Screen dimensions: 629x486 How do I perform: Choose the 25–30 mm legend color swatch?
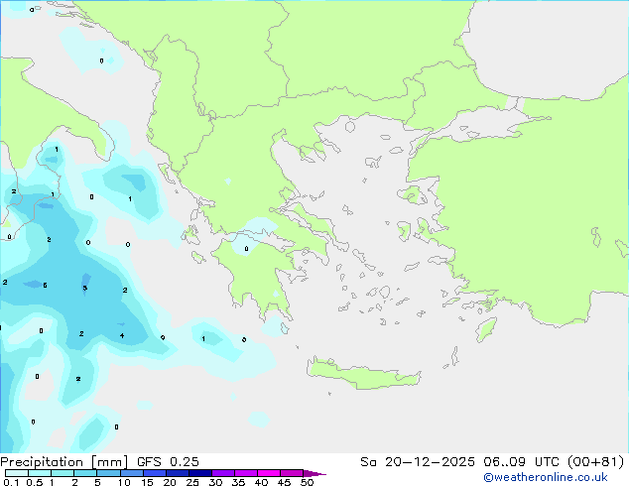(x=200, y=473)
